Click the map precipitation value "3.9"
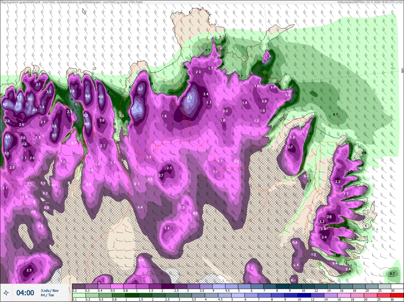The image size is (404, 302). pyautogui.click(x=72, y=91)
